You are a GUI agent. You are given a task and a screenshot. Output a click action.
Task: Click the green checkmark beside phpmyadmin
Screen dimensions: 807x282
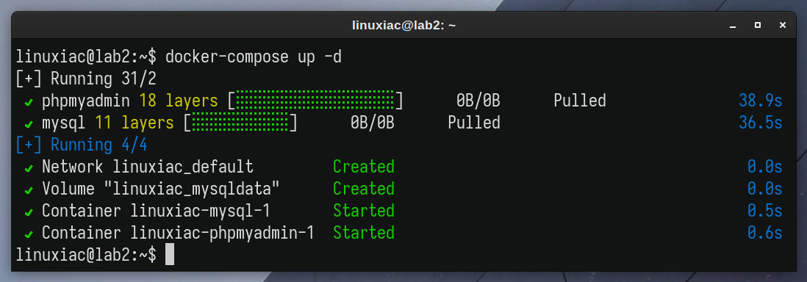coord(29,101)
